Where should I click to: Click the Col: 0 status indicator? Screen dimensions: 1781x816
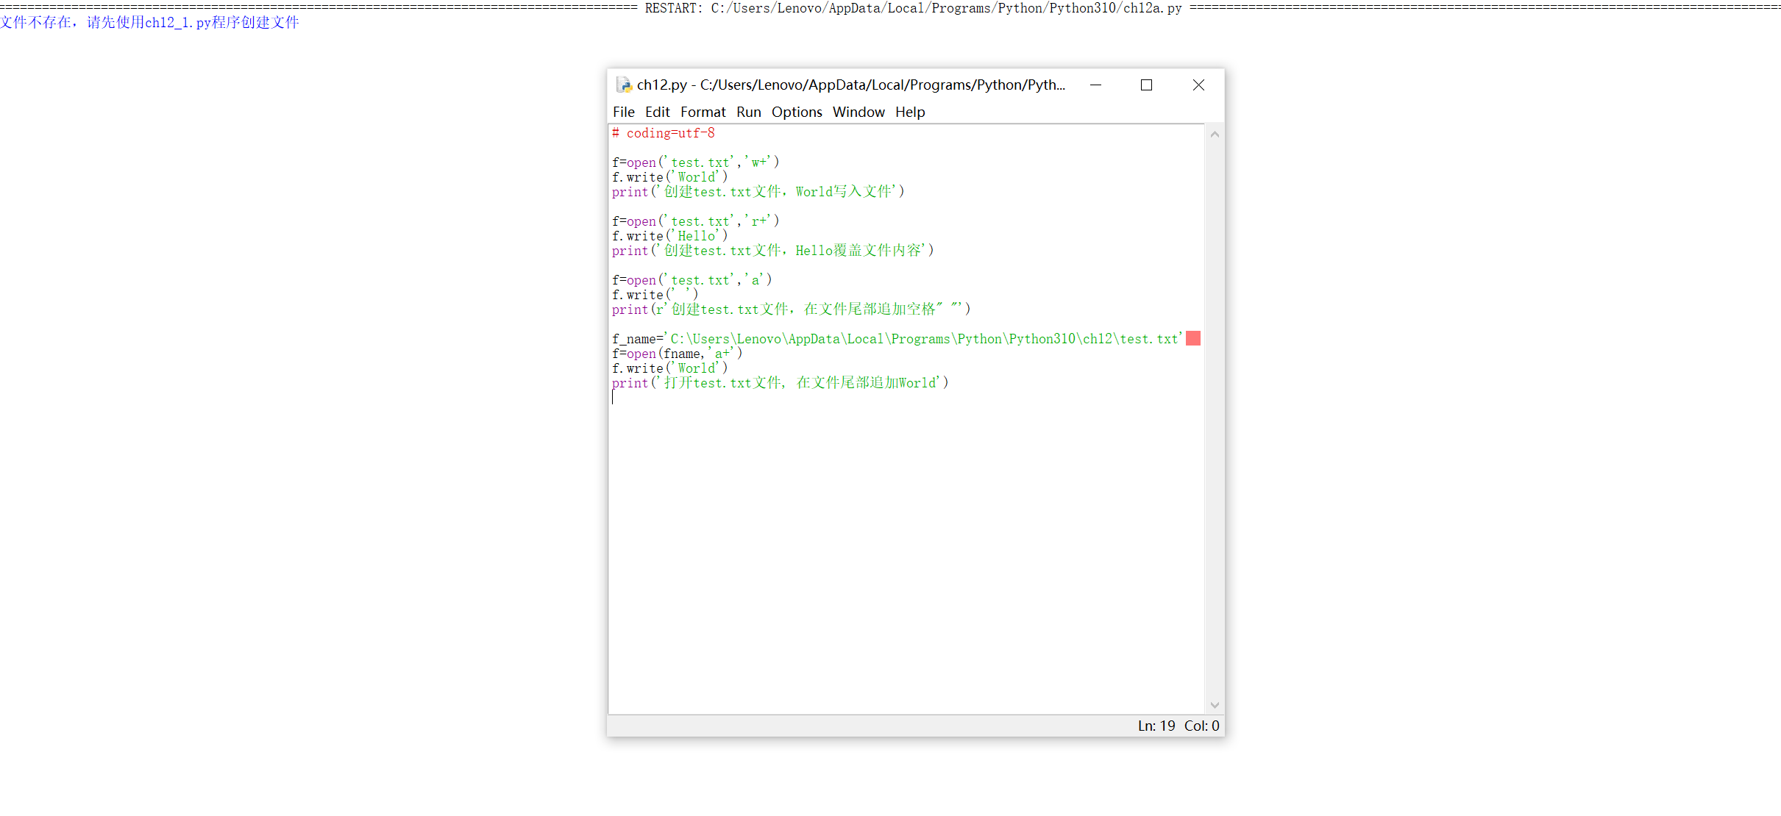click(x=1201, y=726)
